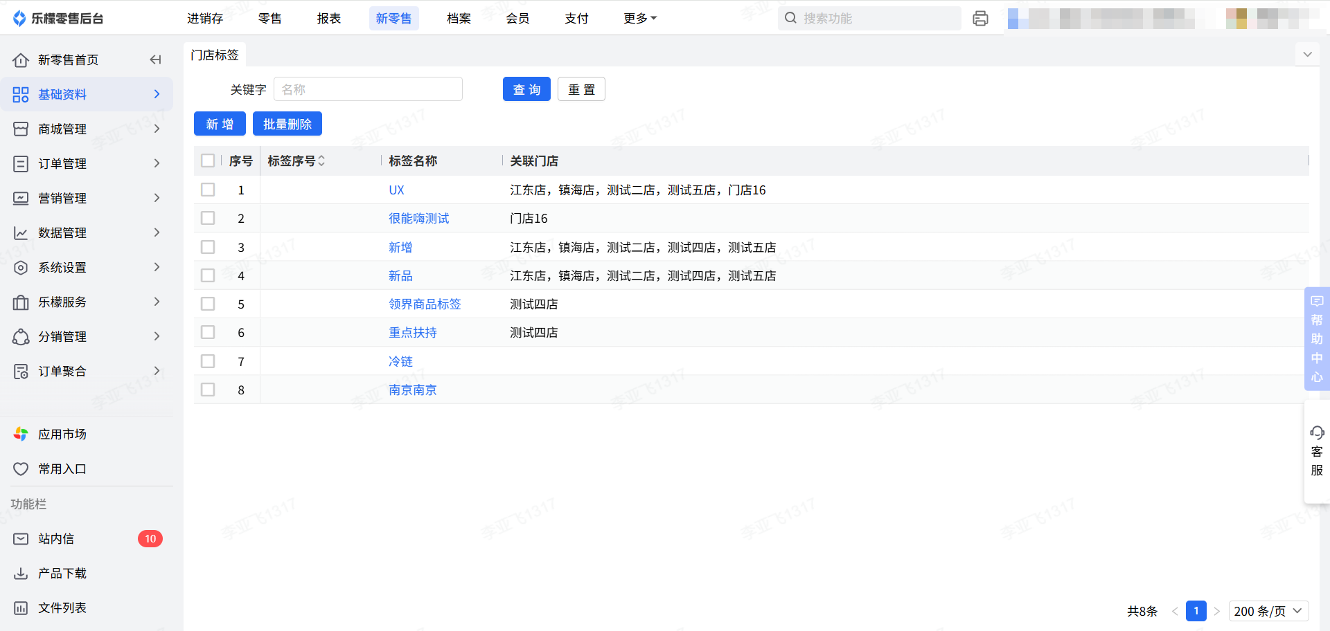Check the row for 很能嗨测试
This screenshot has width=1330, height=631.
(208, 218)
